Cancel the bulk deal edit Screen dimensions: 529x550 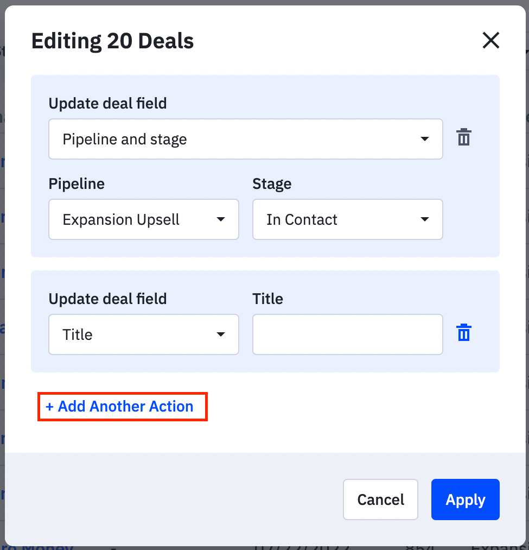[x=380, y=500]
